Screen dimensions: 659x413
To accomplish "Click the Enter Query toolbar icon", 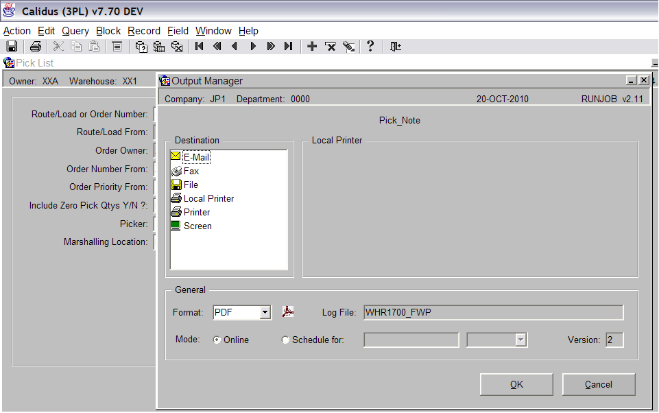I will 141,46.
